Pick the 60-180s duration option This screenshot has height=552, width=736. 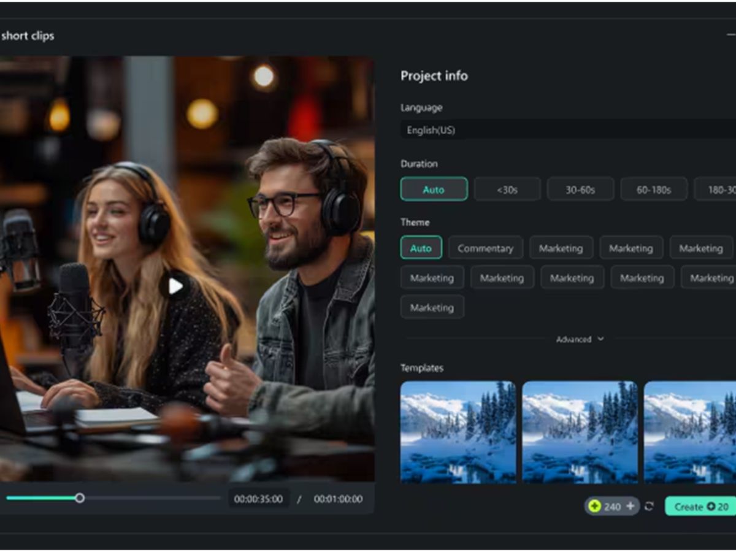click(x=653, y=190)
